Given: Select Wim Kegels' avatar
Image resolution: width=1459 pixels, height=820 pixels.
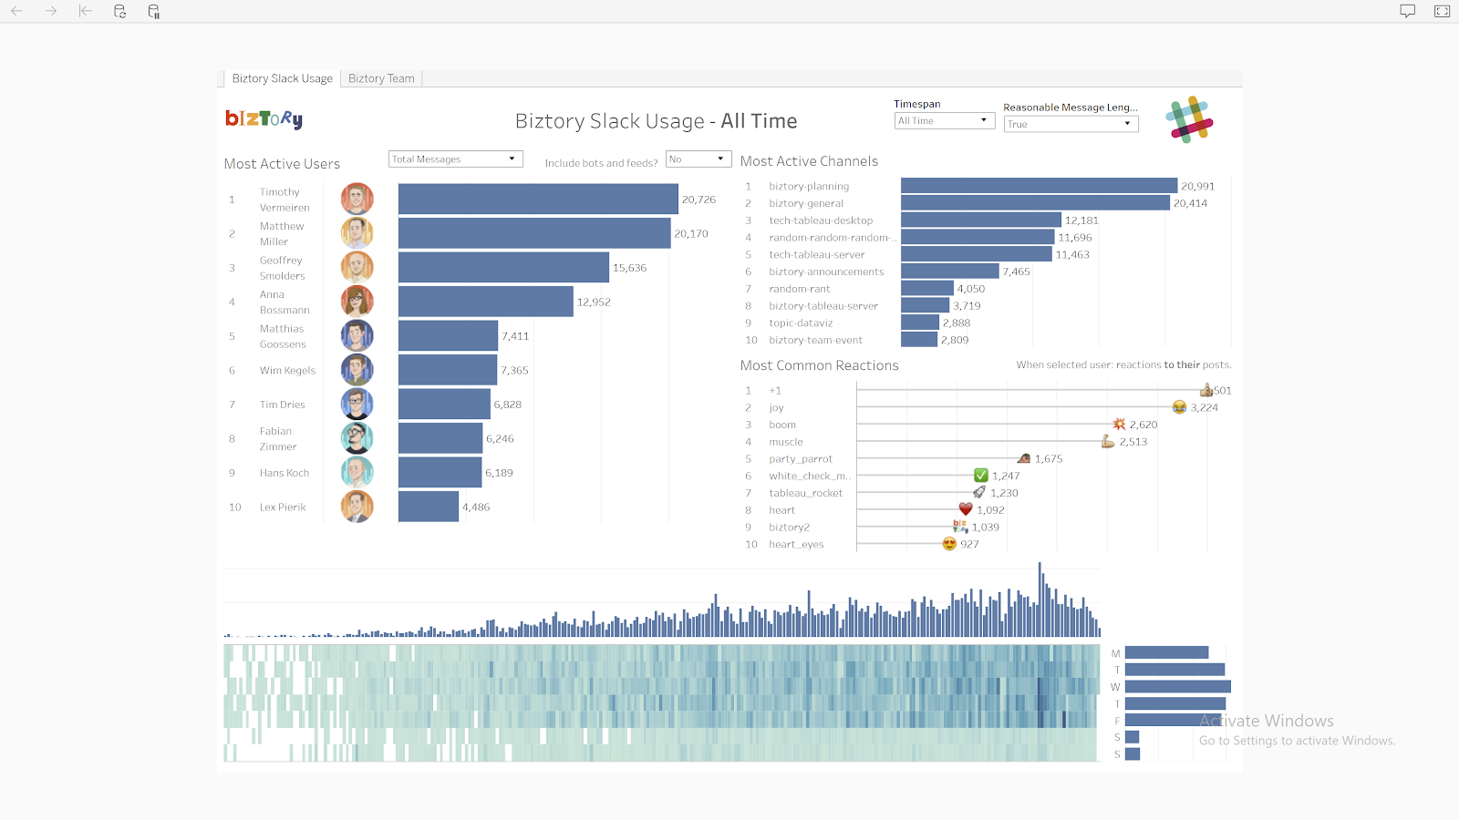Looking at the screenshot, I should point(357,370).
